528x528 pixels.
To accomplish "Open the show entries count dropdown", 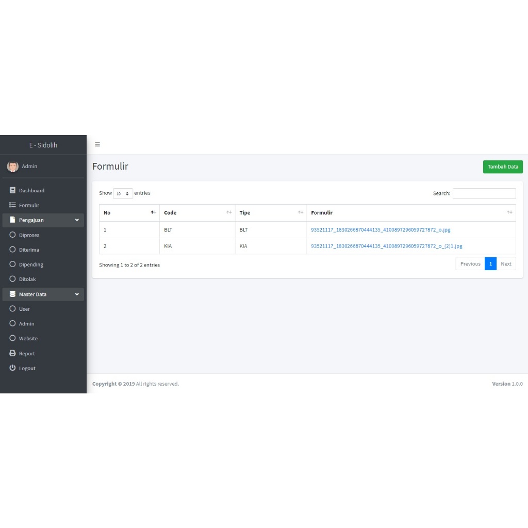I will point(123,194).
